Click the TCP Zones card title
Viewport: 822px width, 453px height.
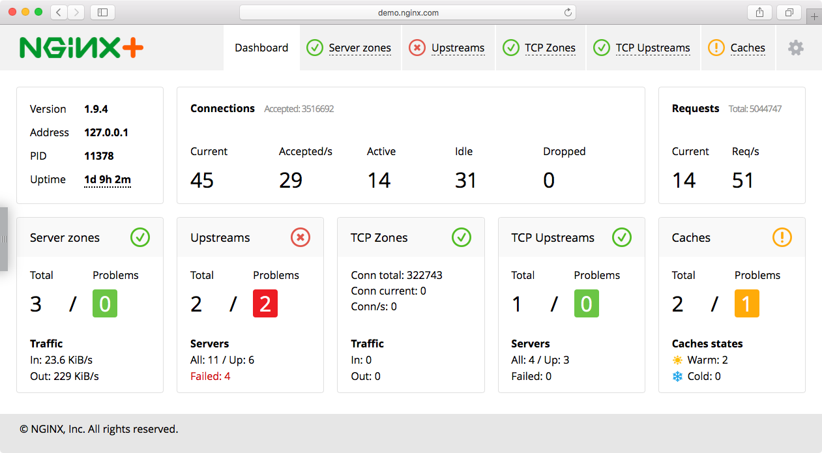click(x=379, y=238)
